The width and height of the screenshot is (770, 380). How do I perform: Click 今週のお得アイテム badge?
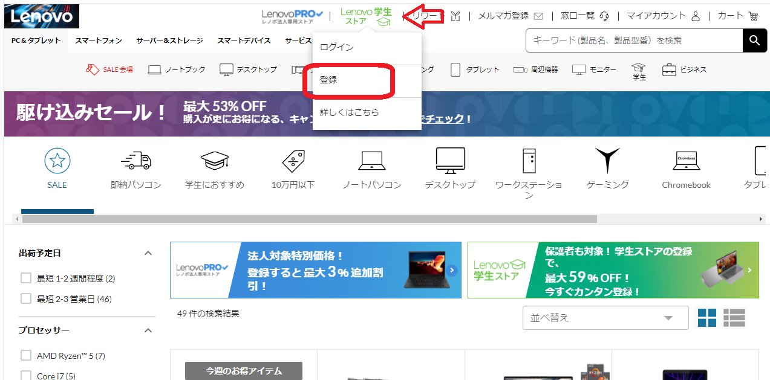(x=244, y=370)
